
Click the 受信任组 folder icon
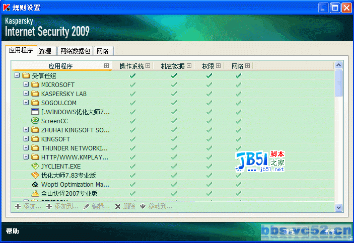point(26,75)
